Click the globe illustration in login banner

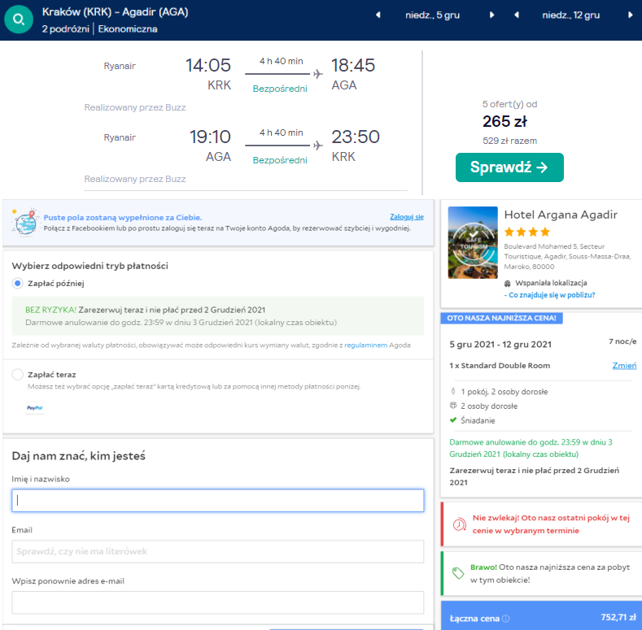click(25, 222)
